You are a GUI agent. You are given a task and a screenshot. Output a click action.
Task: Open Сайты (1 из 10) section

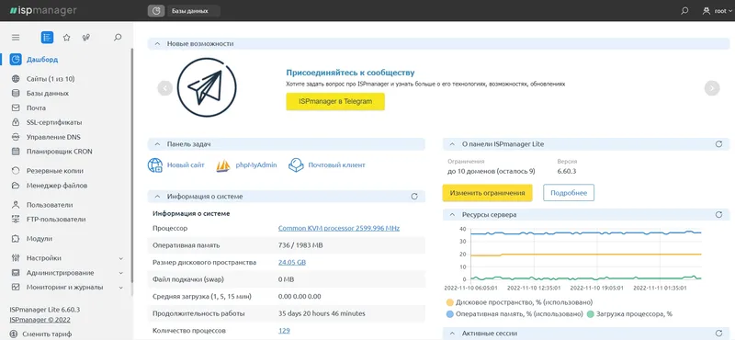coord(51,79)
